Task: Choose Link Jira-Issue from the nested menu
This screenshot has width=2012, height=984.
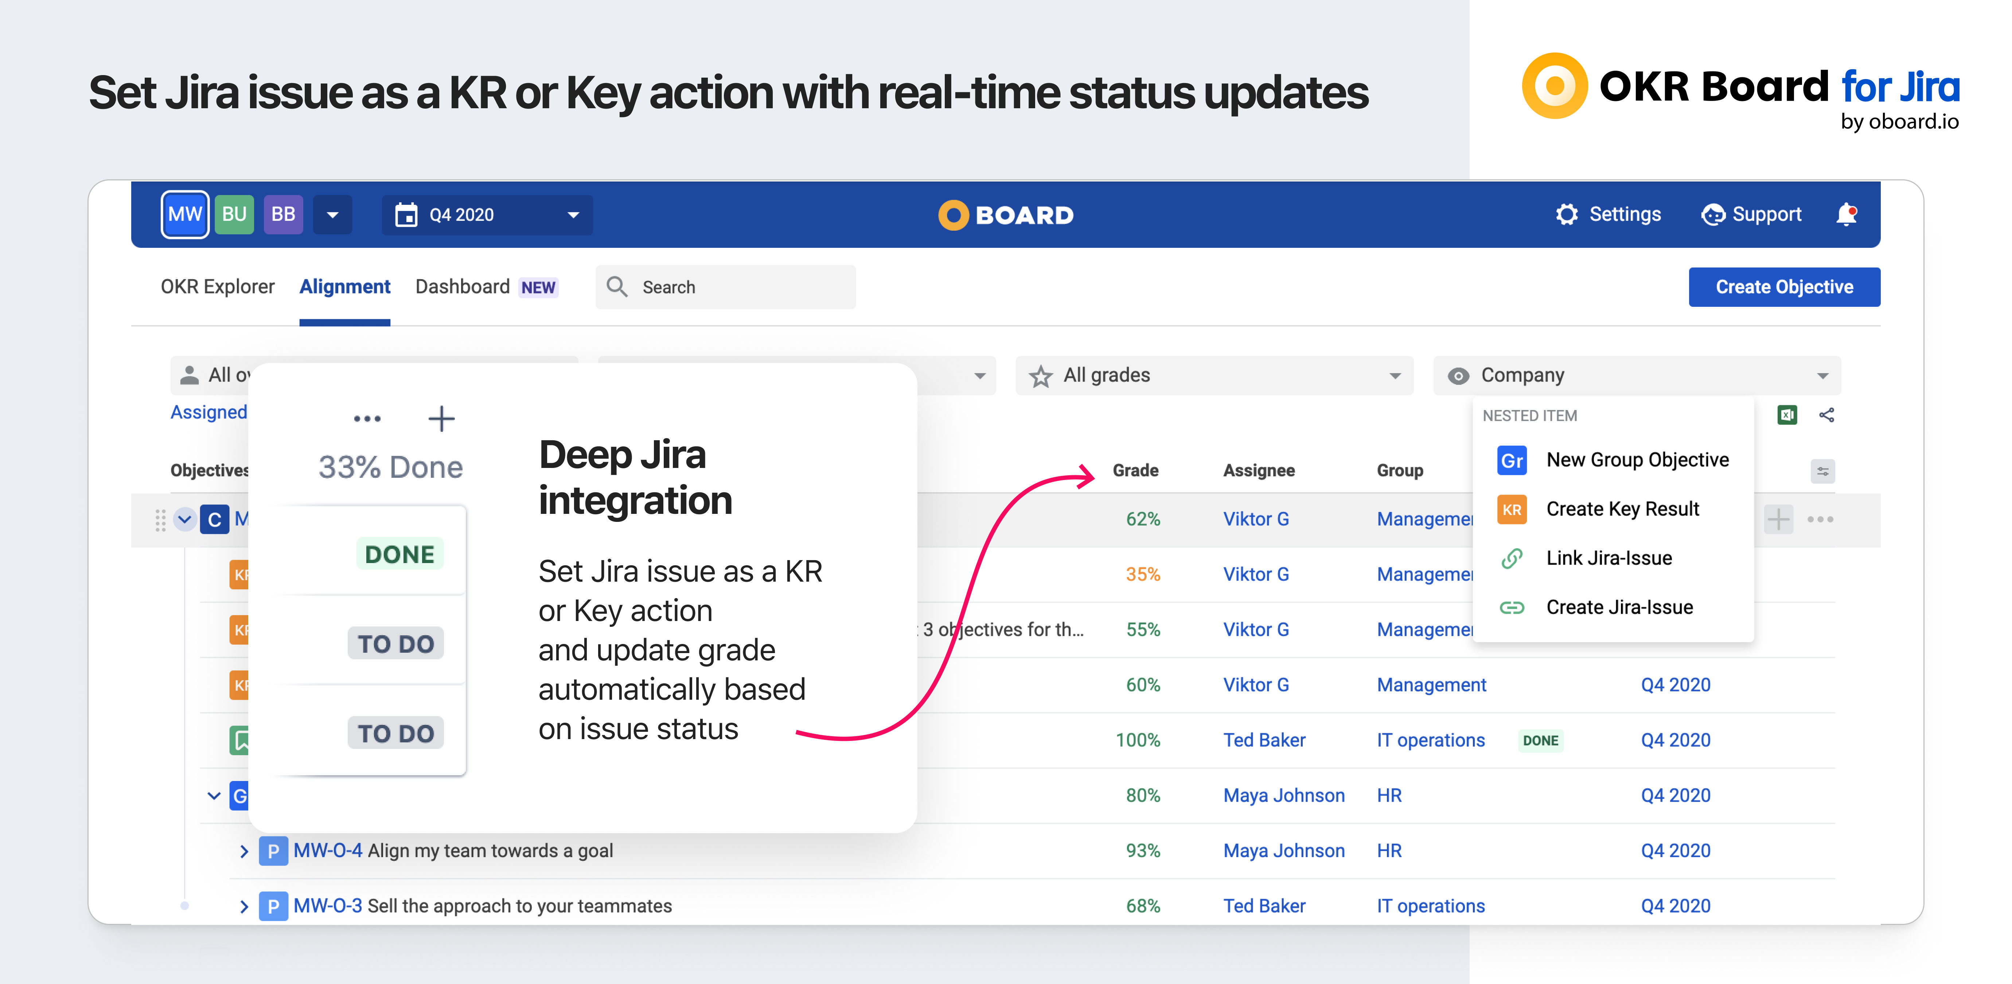Action: (x=1608, y=558)
